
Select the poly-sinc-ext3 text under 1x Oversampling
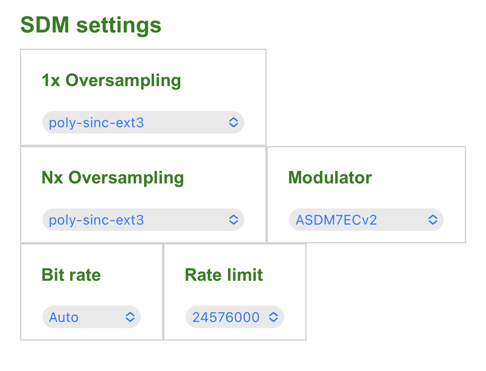[x=96, y=123]
